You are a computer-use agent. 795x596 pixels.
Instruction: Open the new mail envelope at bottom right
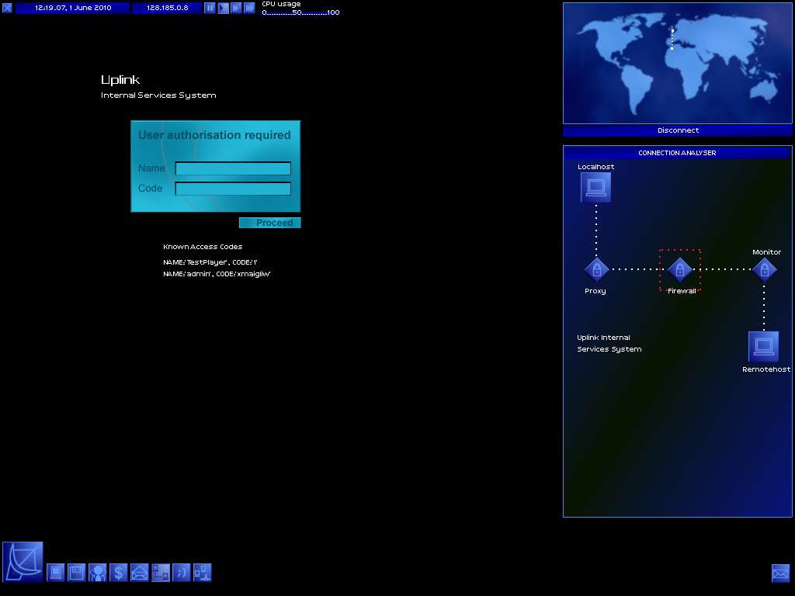[x=780, y=573]
